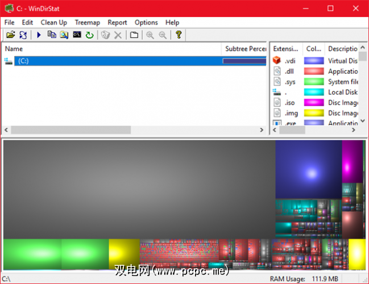Click the Delete to Recycle Bin icon
The height and width of the screenshot is (284, 369).
(105, 35)
